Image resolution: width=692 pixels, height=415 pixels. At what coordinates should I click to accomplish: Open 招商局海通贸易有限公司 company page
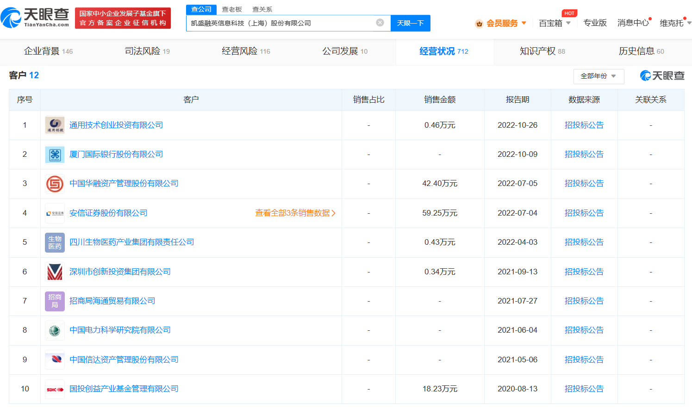pos(112,301)
